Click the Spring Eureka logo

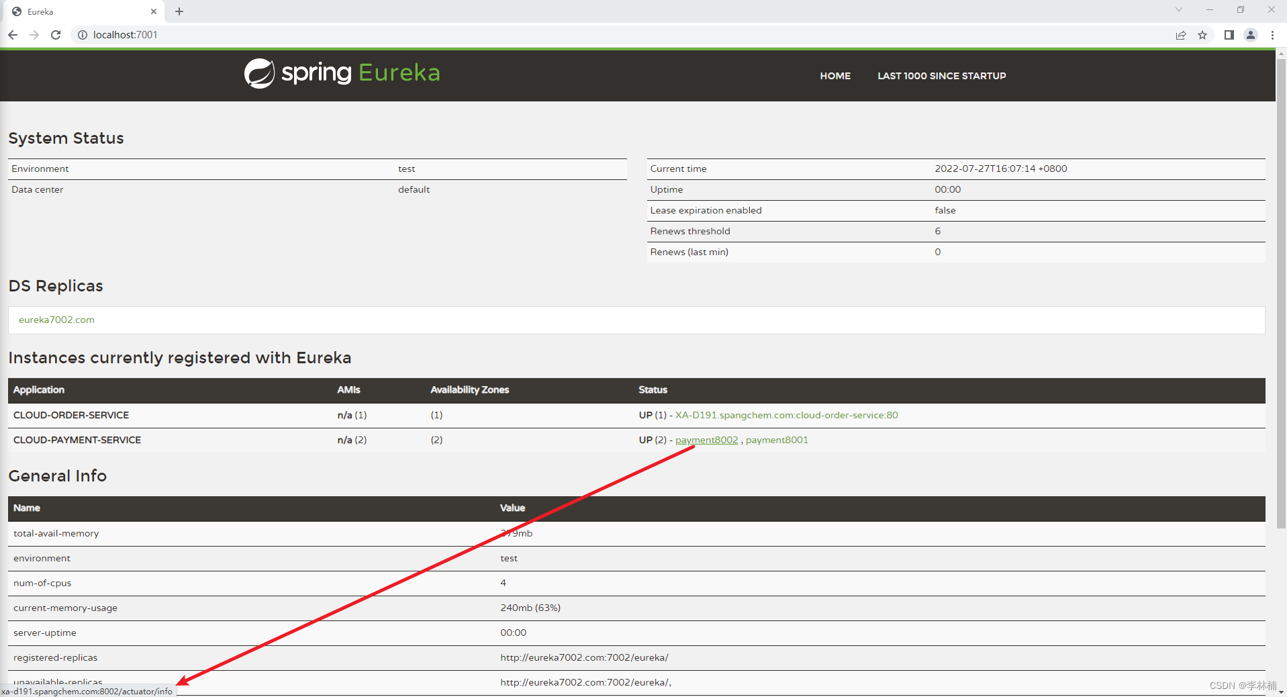click(342, 73)
